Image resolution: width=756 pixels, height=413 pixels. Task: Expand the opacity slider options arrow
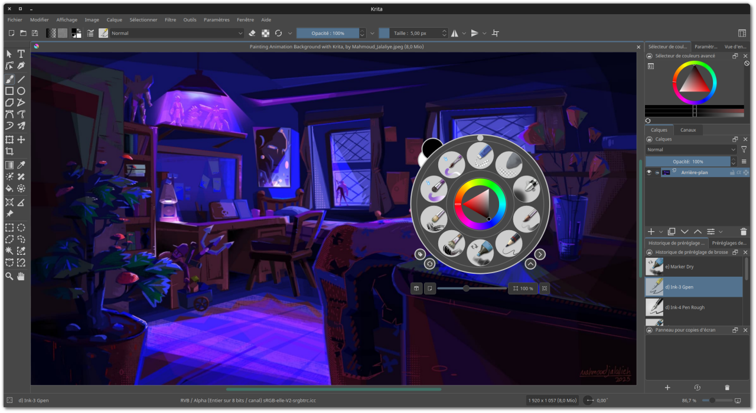point(372,33)
